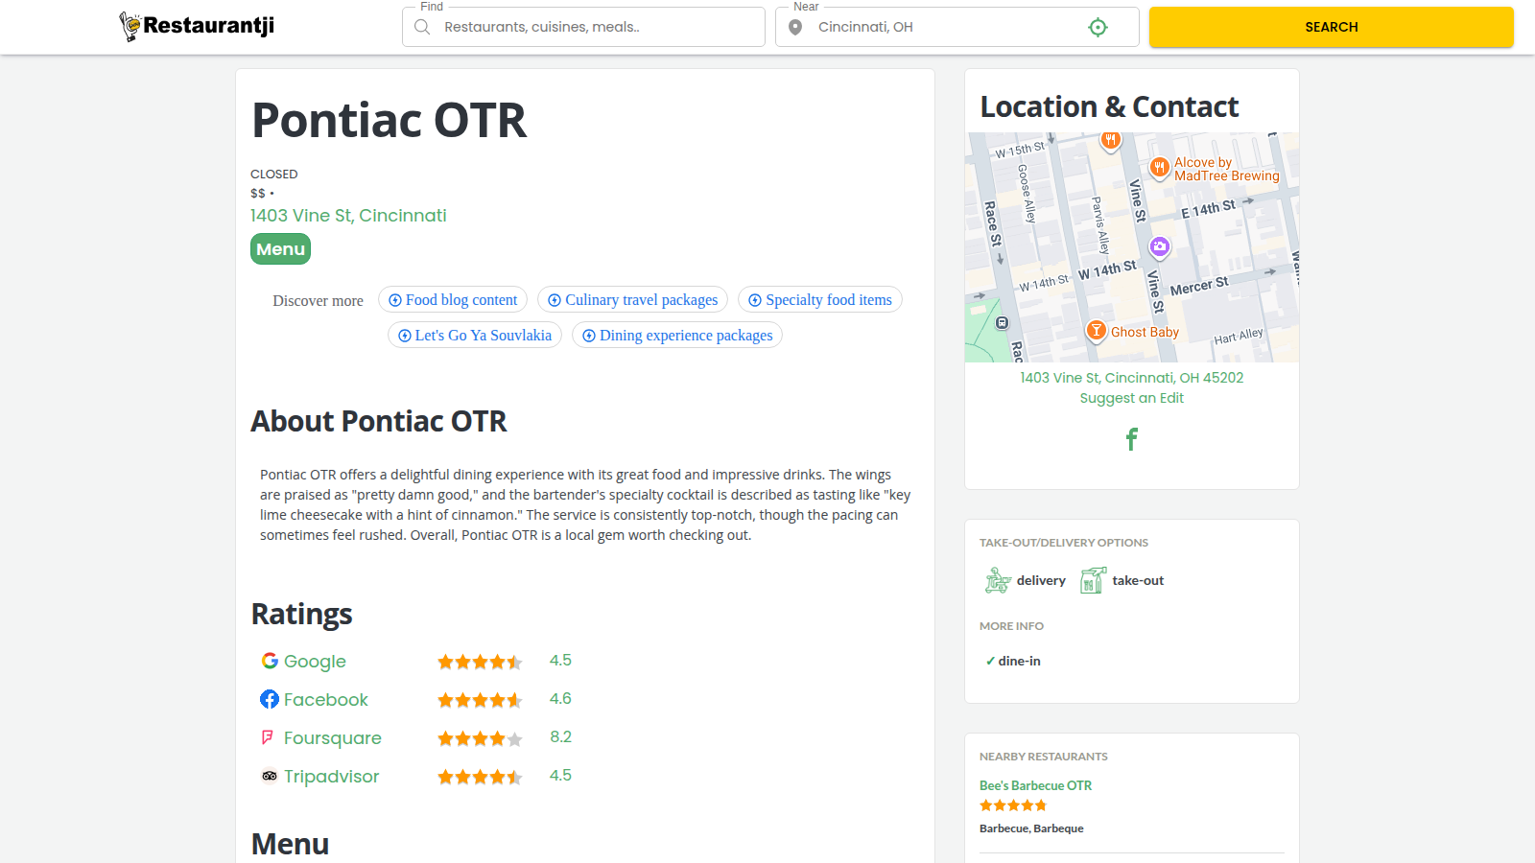Open Bee's Barbecue OTR nearby restaurant
1535x863 pixels.
point(1035,785)
